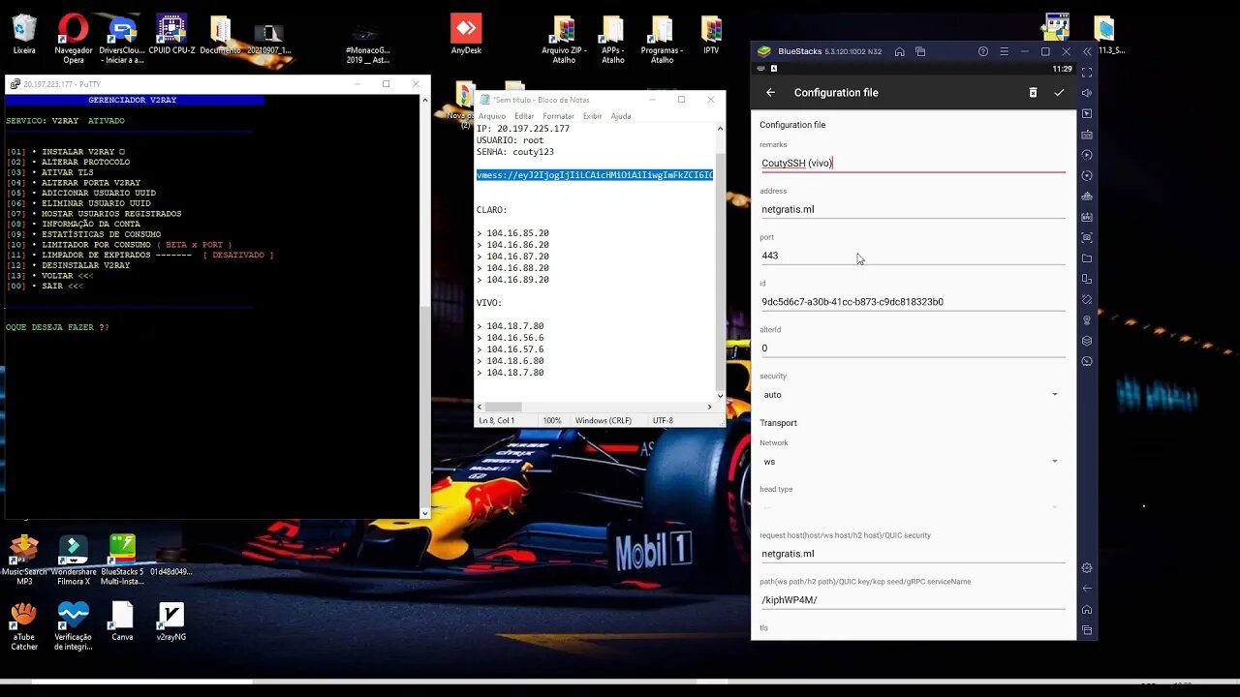The image size is (1240, 697).
Task: Collapse the BlueStacks sidebar with the double chevron
Action: tap(1087, 51)
